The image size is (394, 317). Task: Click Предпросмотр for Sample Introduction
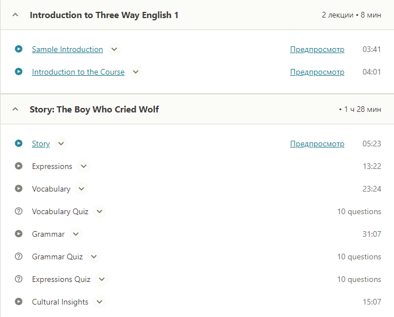317,49
